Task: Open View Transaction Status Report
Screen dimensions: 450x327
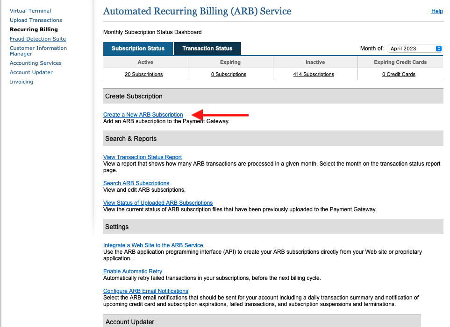Action: pyautogui.click(x=142, y=157)
